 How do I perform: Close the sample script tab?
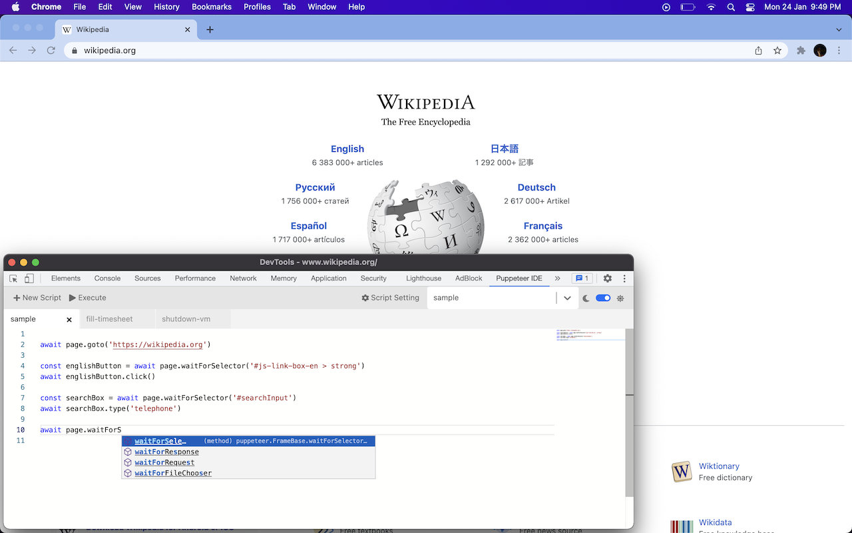(69, 320)
